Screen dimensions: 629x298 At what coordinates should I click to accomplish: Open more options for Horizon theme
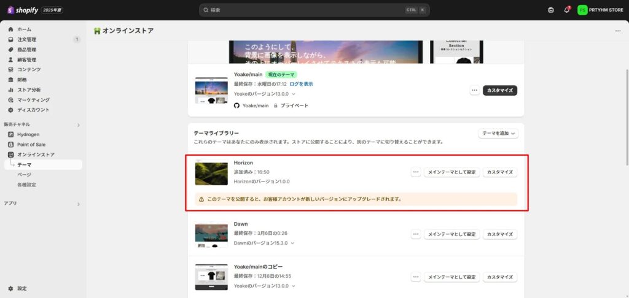click(416, 172)
